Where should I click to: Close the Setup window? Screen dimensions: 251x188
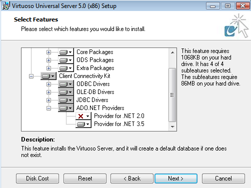(243, 6)
